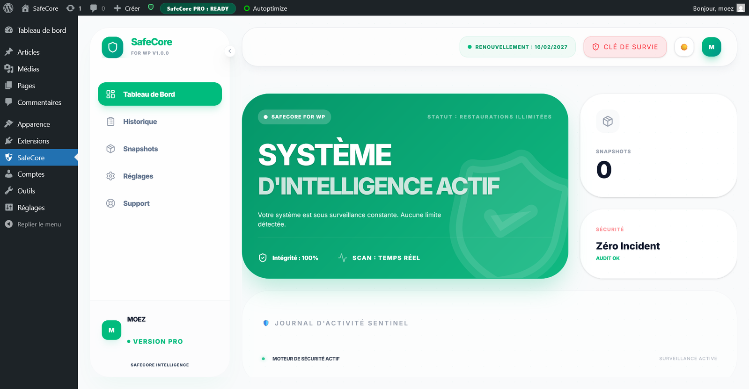Click the moez avatar in admin bar
Image resolution: width=749 pixels, height=389 pixels.
[x=741, y=8]
